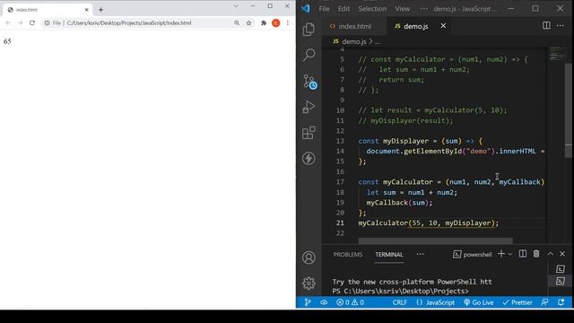The width and height of the screenshot is (574, 323).
Task: Click the editor minimap
Action: pyautogui.click(x=557, y=54)
